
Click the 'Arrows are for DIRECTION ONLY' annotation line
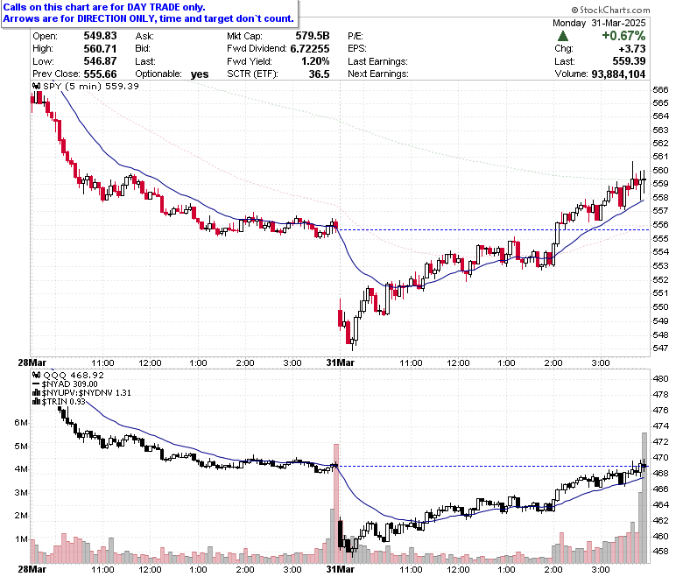(149, 18)
